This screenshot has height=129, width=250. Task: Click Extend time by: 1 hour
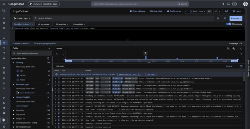coord(128,75)
